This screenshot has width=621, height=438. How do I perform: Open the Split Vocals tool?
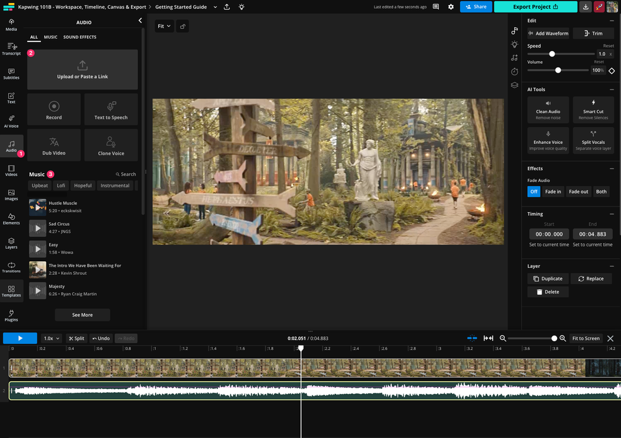tap(593, 140)
